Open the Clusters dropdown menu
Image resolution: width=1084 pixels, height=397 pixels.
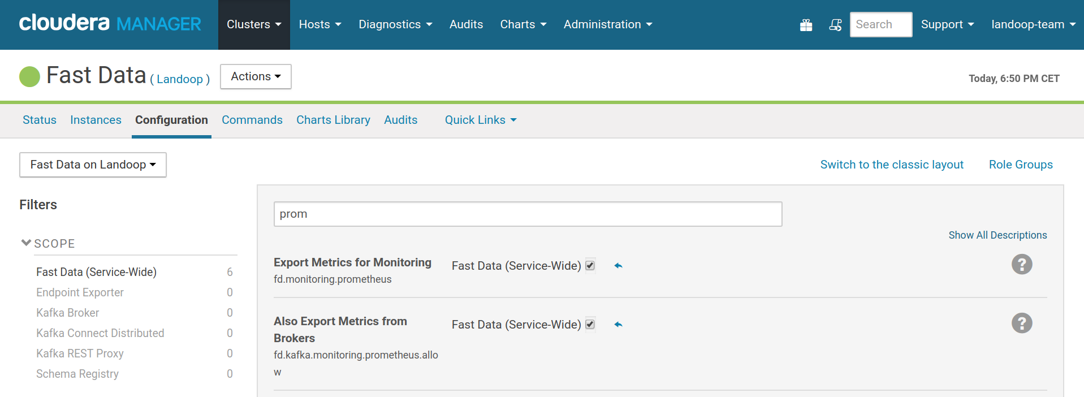click(254, 24)
